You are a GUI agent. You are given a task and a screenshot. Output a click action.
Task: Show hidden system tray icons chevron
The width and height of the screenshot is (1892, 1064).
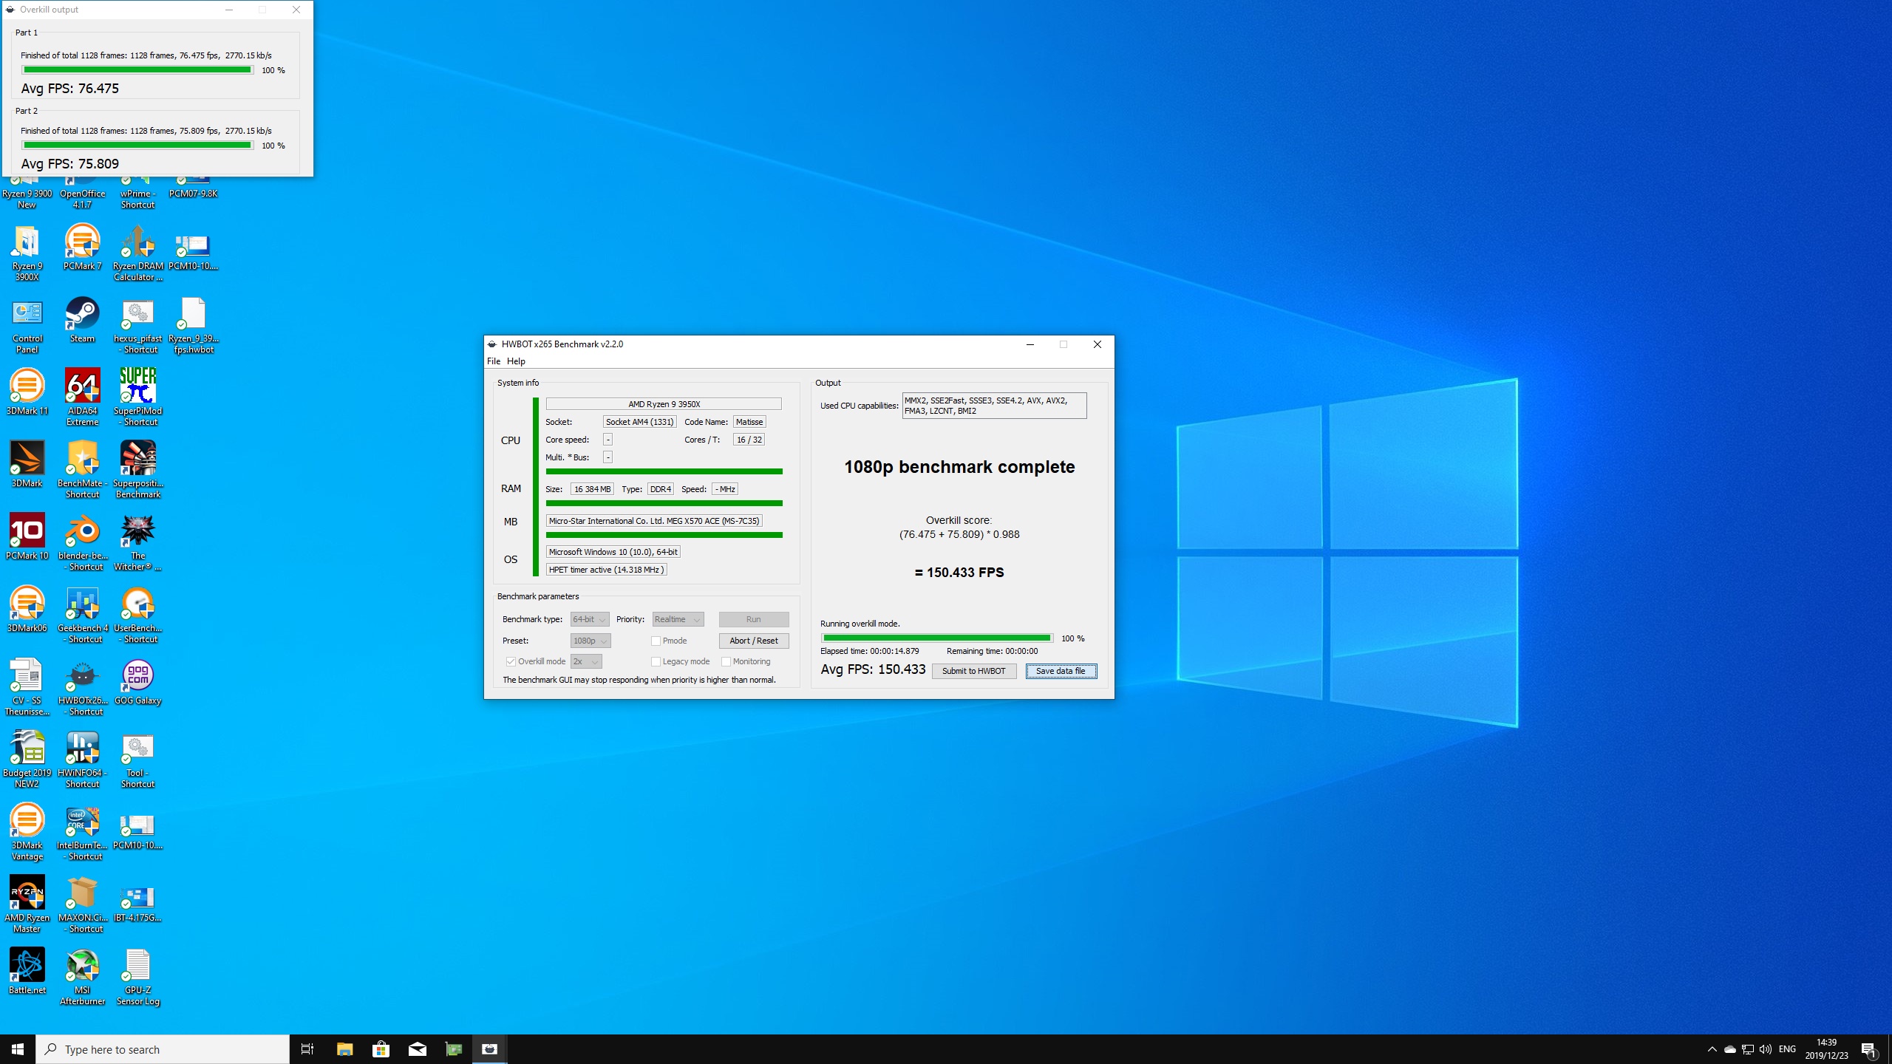pos(1712,1049)
